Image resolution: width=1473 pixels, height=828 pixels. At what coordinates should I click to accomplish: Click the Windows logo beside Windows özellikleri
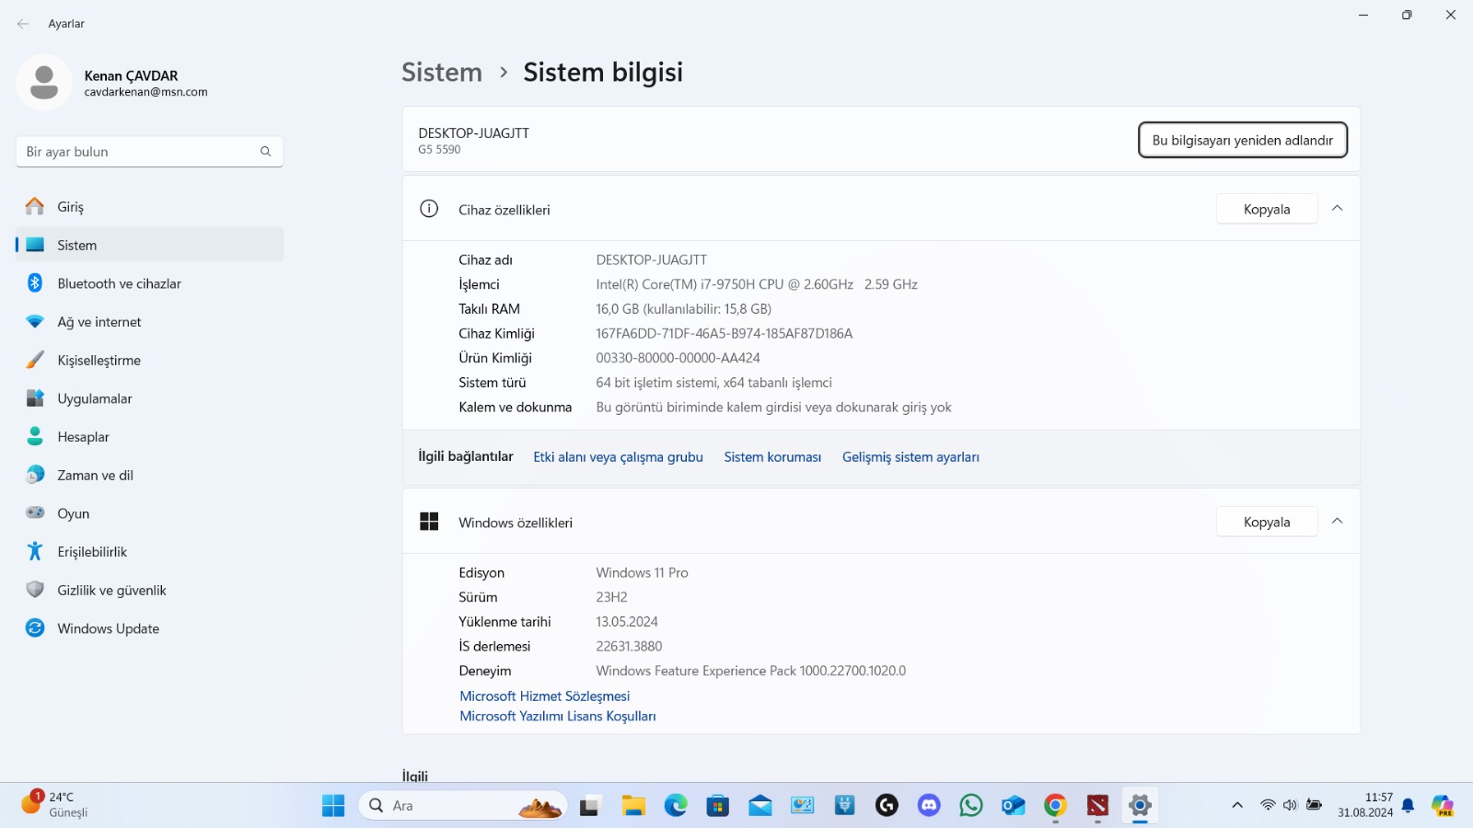[x=429, y=522]
